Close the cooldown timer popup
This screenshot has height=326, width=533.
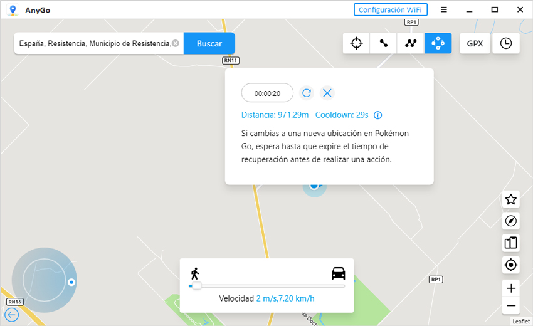(x=327, y=93)
